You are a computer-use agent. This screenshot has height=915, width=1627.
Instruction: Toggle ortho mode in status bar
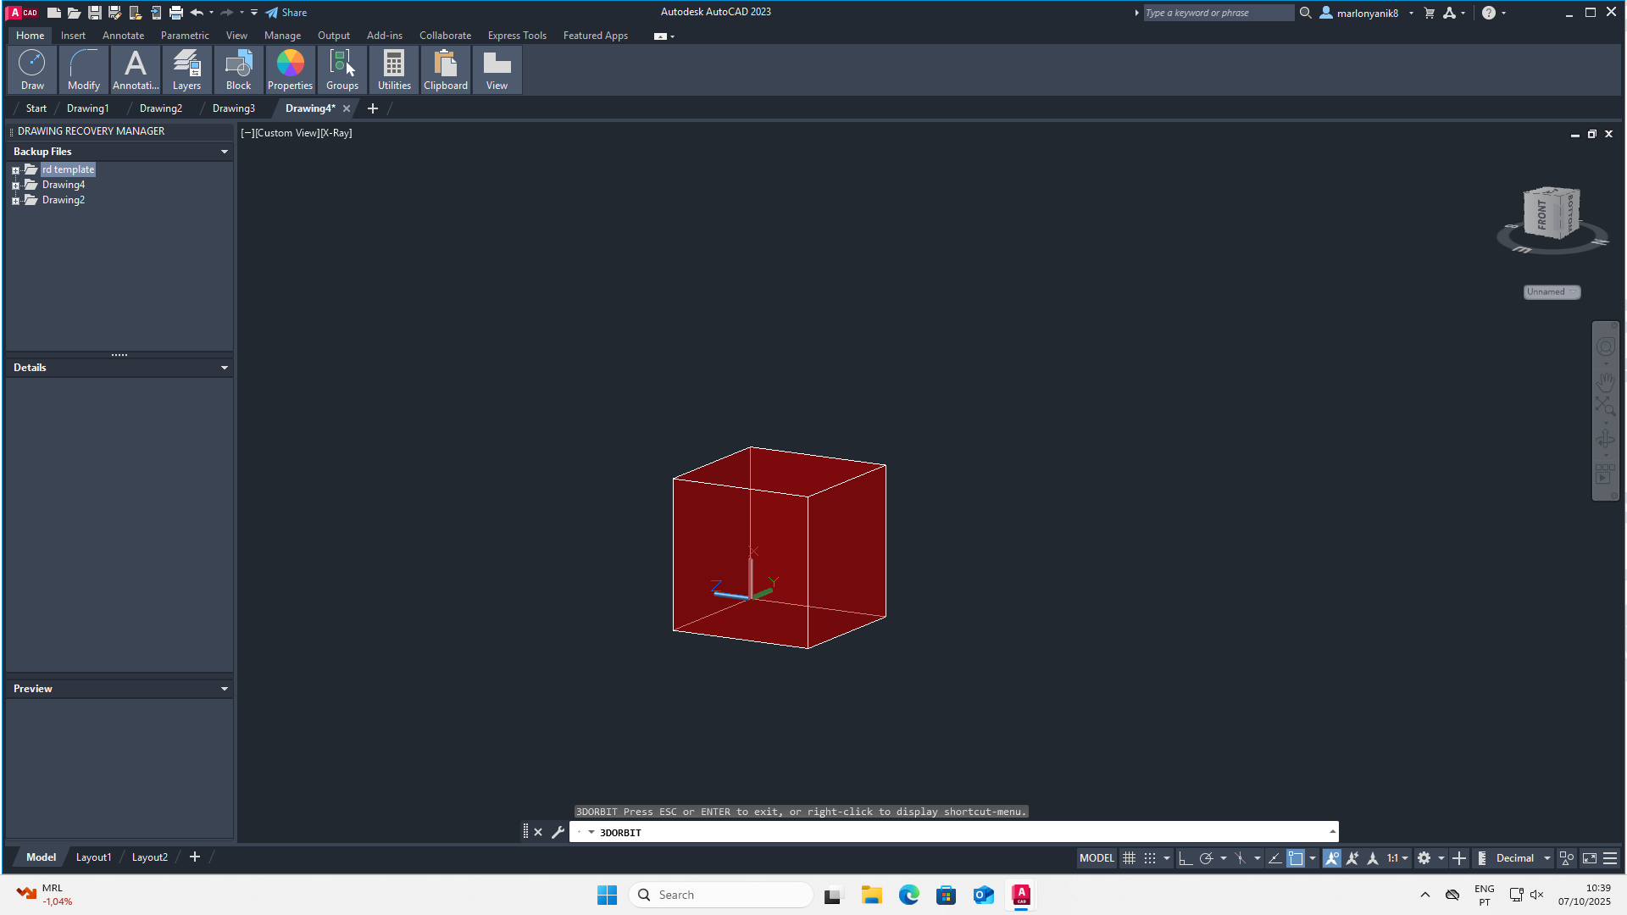tap(1185, 858)
